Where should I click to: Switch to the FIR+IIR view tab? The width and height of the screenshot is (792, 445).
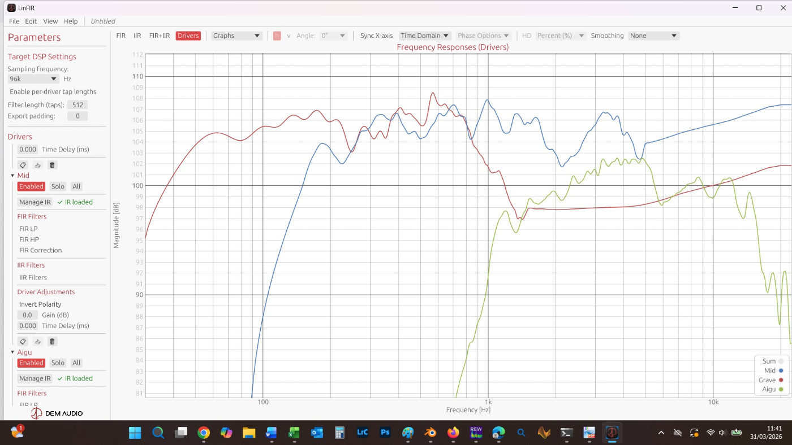(x=159, y=36)
